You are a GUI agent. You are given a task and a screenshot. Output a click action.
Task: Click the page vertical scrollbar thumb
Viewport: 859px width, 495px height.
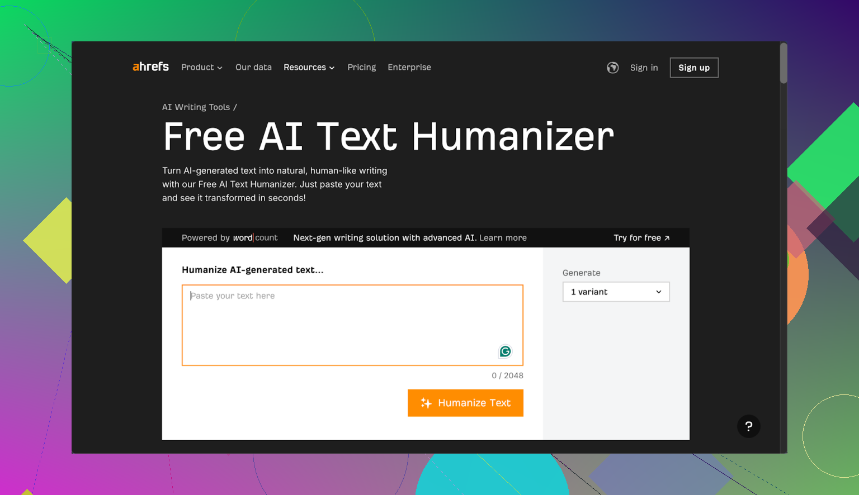click(x=784, y=63)
